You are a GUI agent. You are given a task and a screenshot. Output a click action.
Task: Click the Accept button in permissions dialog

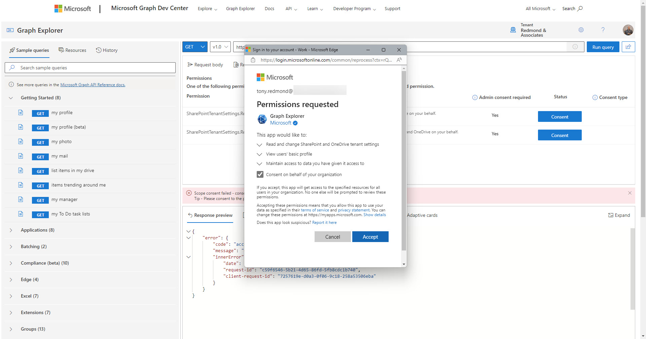(370, 237)
